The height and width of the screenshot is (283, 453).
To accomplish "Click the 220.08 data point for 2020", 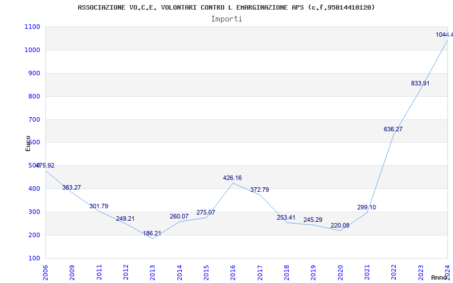I will [340, 225].
